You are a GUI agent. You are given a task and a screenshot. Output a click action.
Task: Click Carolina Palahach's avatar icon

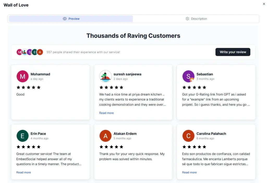pos(188,136)
